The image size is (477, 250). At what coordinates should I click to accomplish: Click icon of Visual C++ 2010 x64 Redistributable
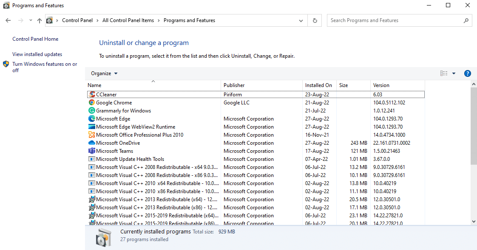[x=91, y=183]
